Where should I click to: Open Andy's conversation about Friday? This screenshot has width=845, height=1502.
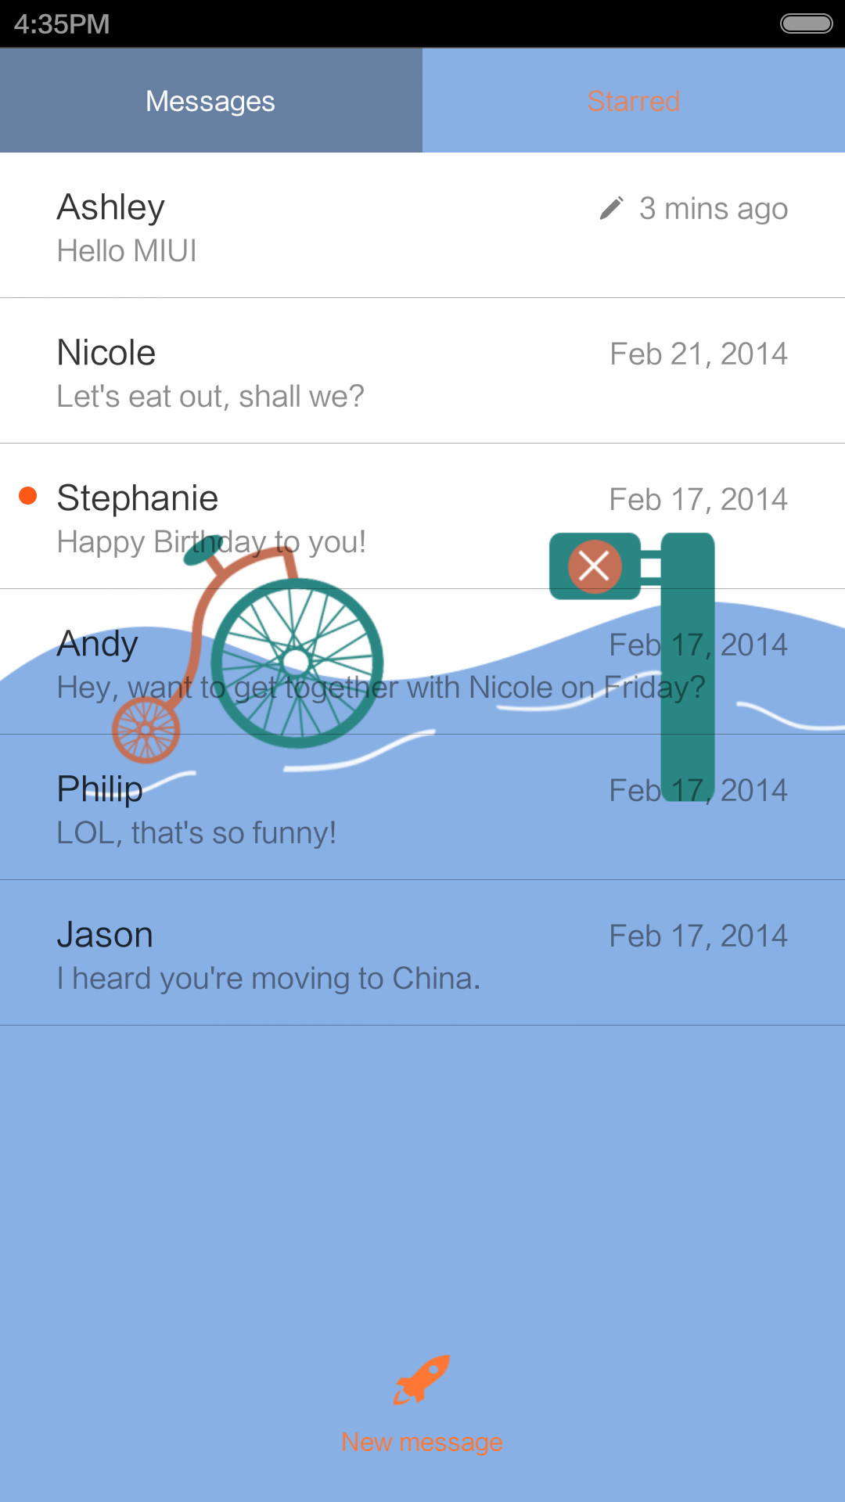[x=422, y=662]
